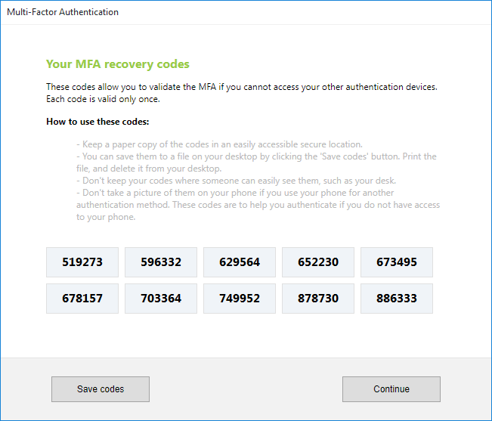Select recovery code 749952
Viewport: 492px width, 421px height.
(x=240, y=299)
